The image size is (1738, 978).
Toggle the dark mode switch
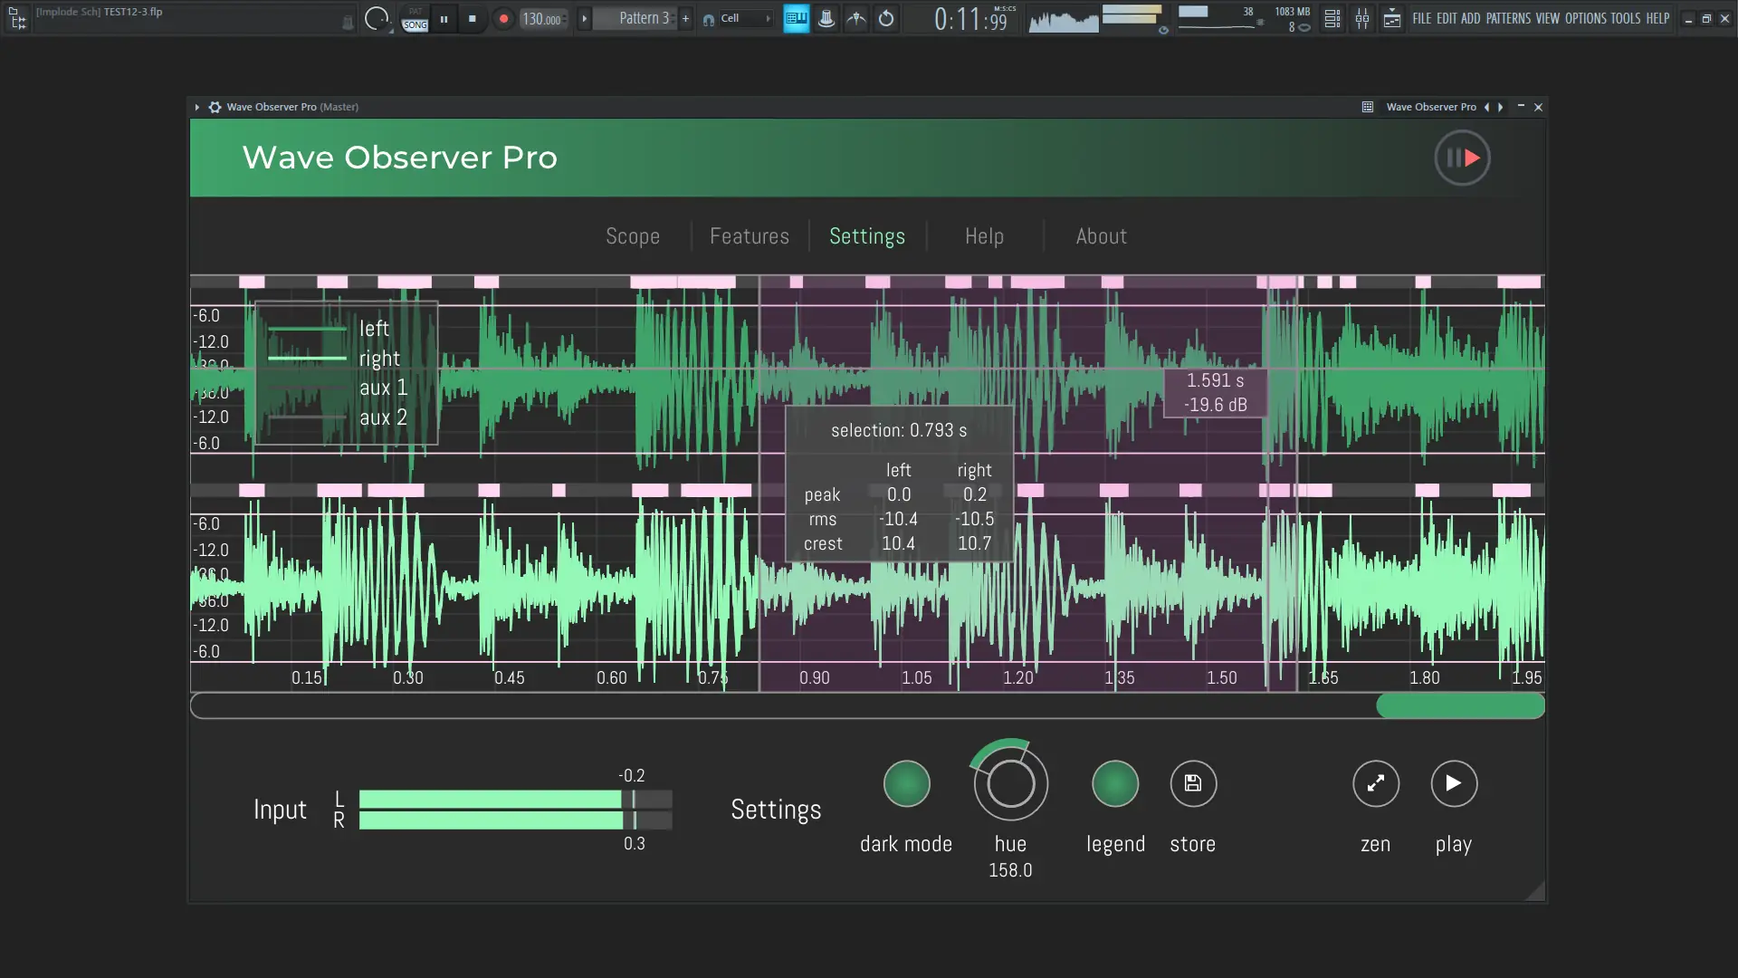click(906, 784)
